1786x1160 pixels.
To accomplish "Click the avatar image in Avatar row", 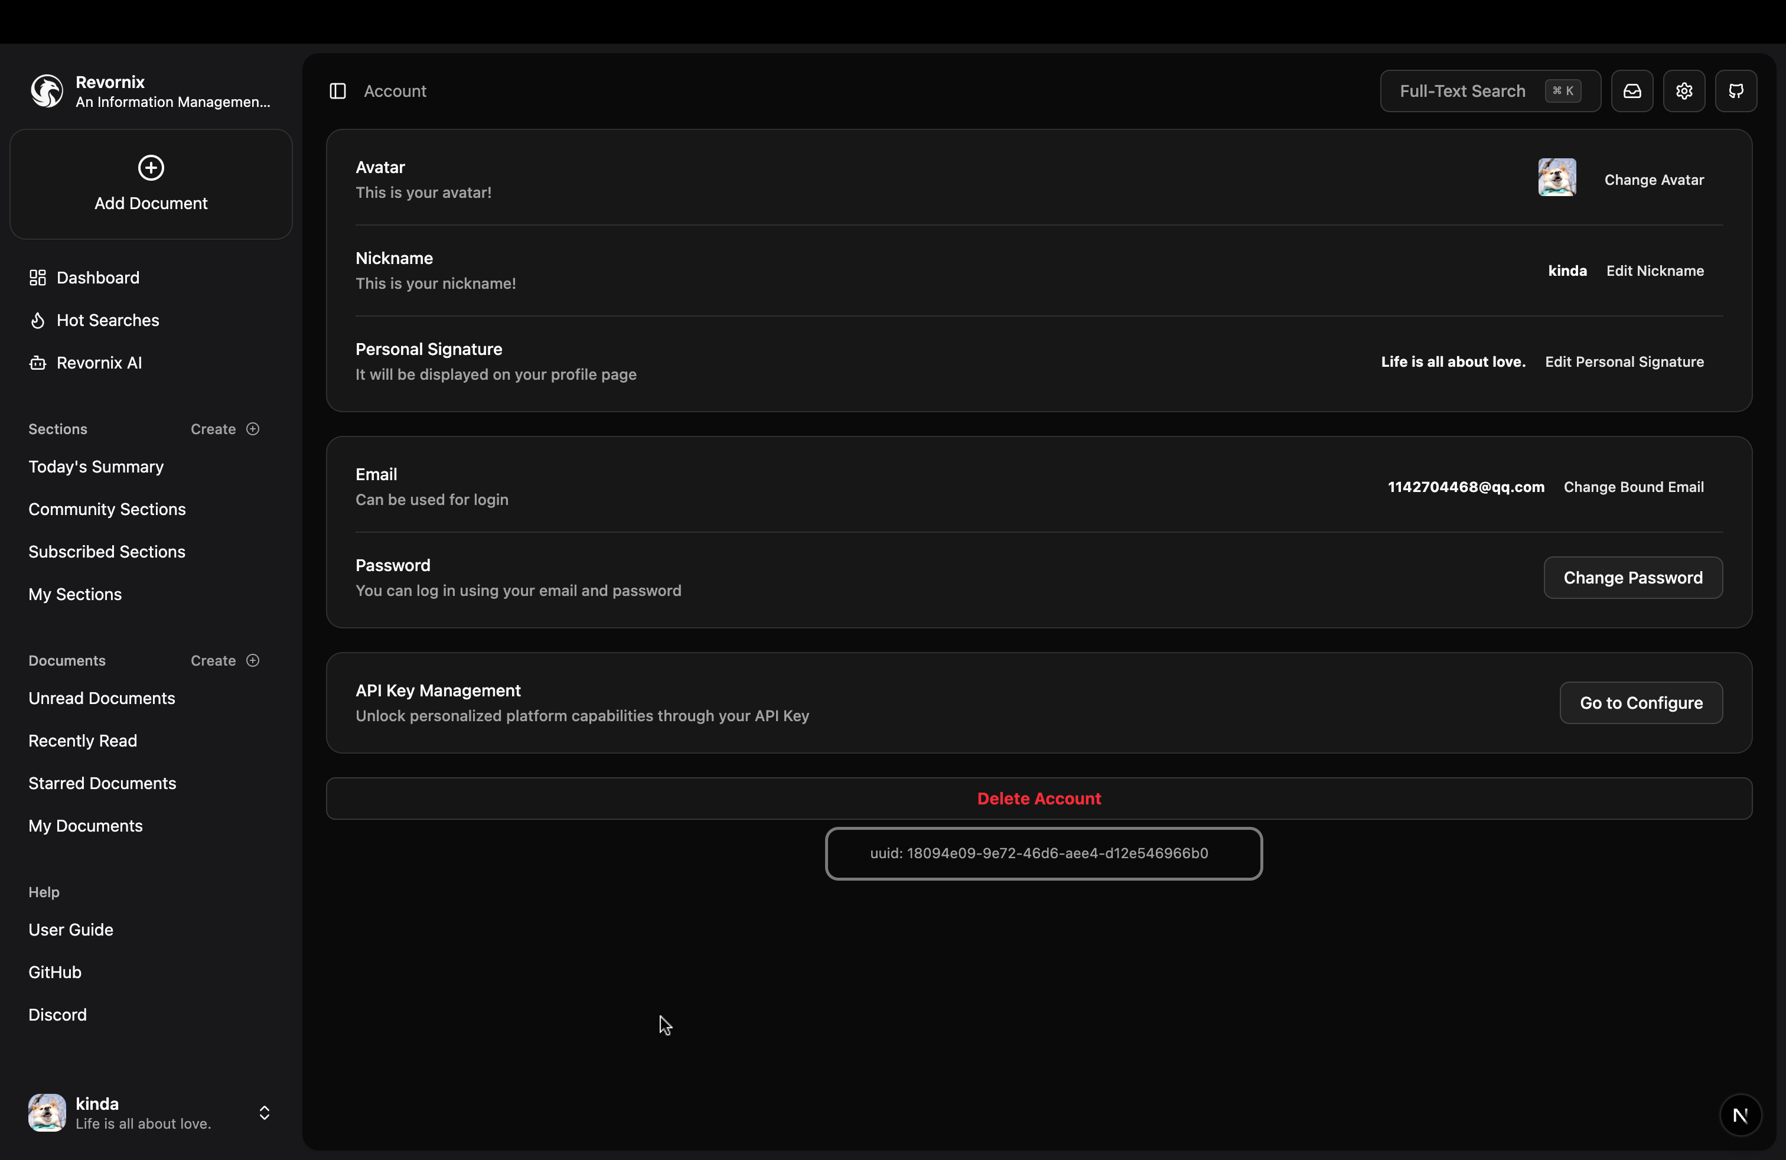I will (1557, 177).
